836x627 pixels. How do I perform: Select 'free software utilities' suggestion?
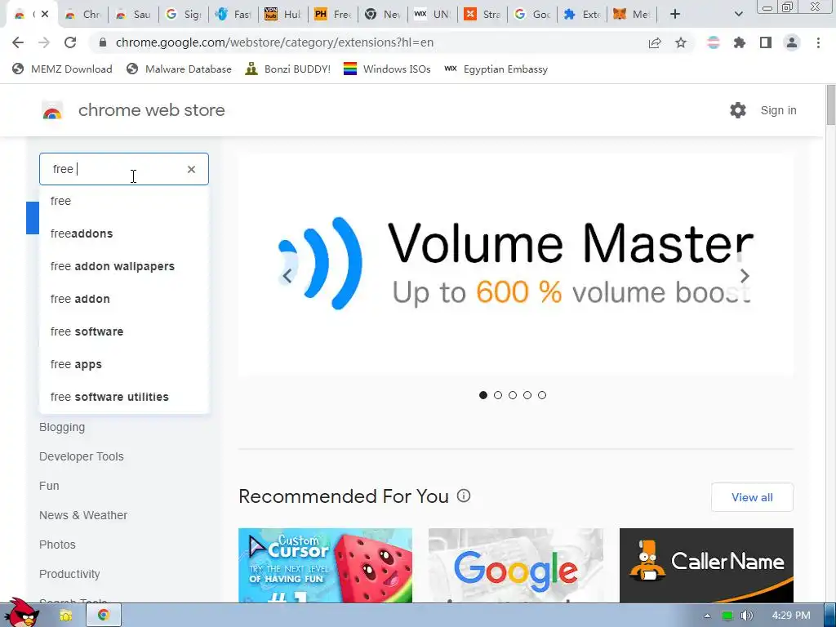coord(124,398)
